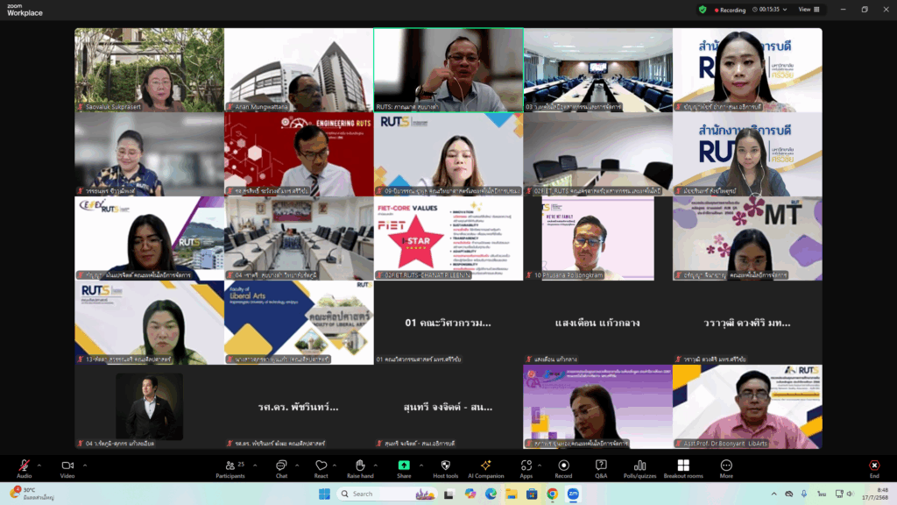Show hidden system tray icons

pos(774,494)
